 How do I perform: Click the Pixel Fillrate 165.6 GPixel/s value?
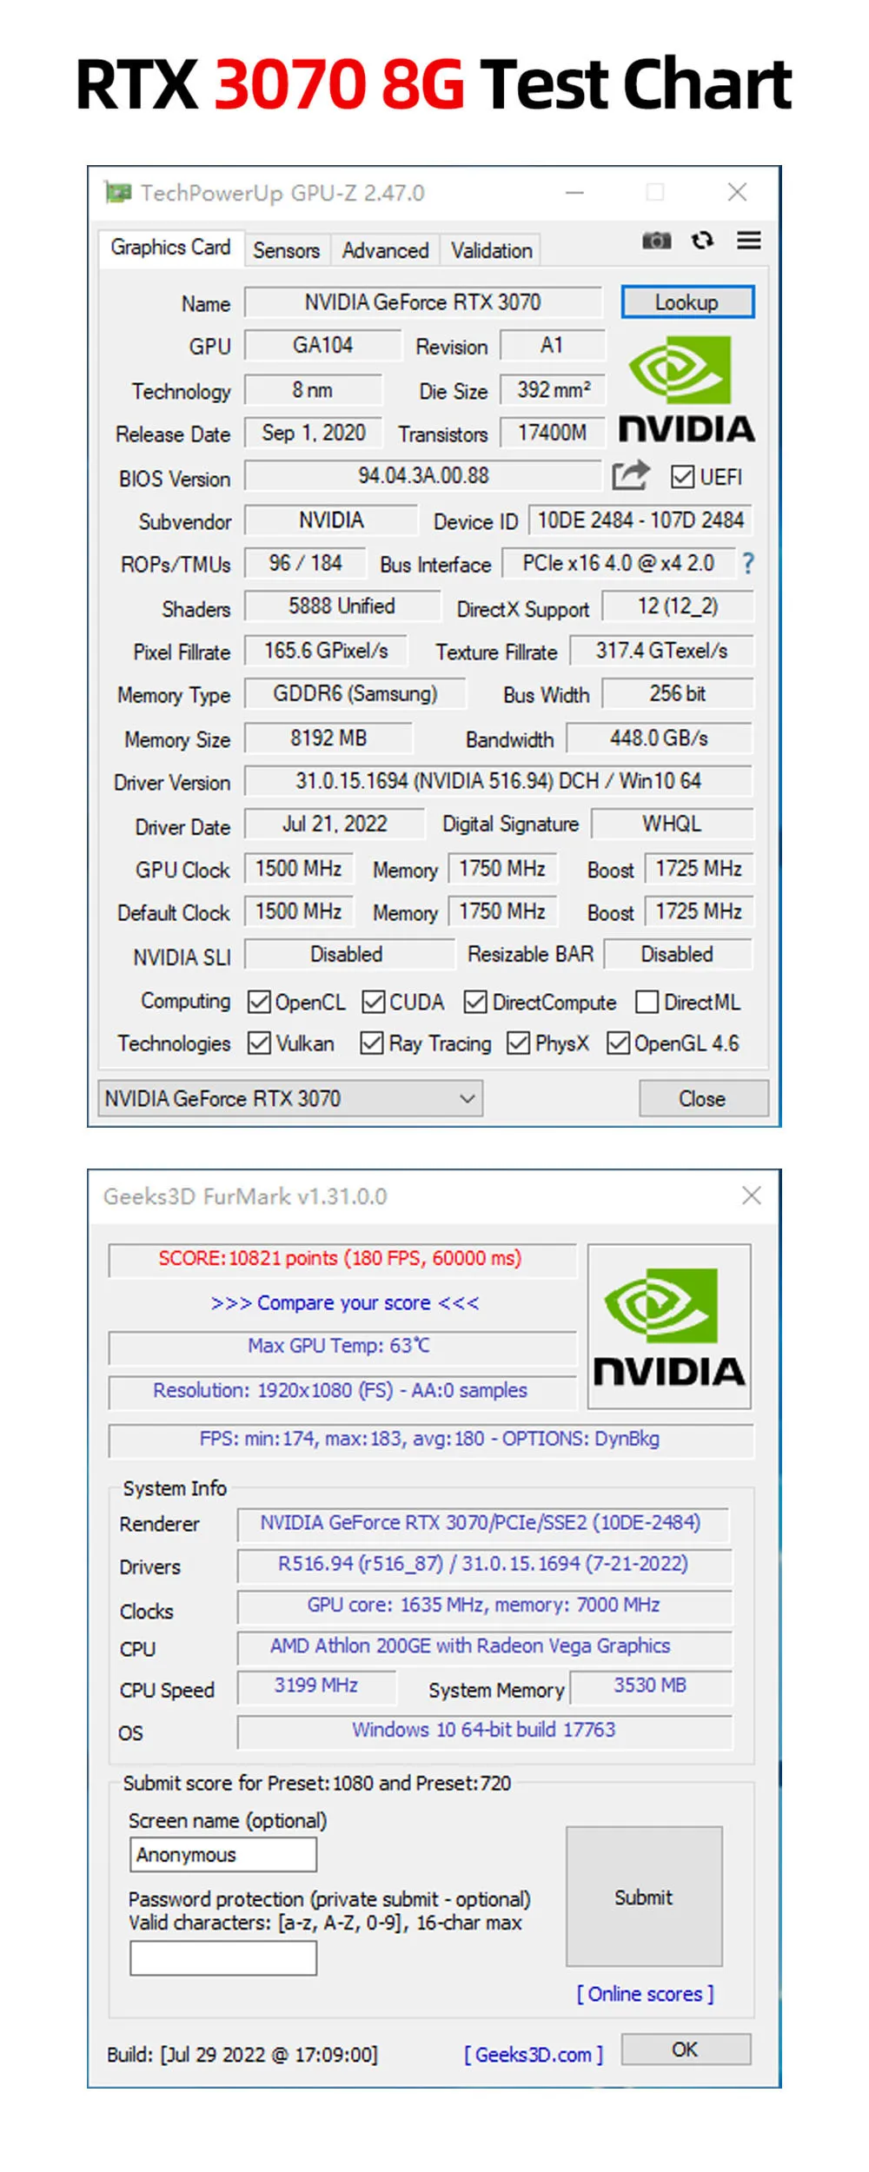tap(327, 651)
